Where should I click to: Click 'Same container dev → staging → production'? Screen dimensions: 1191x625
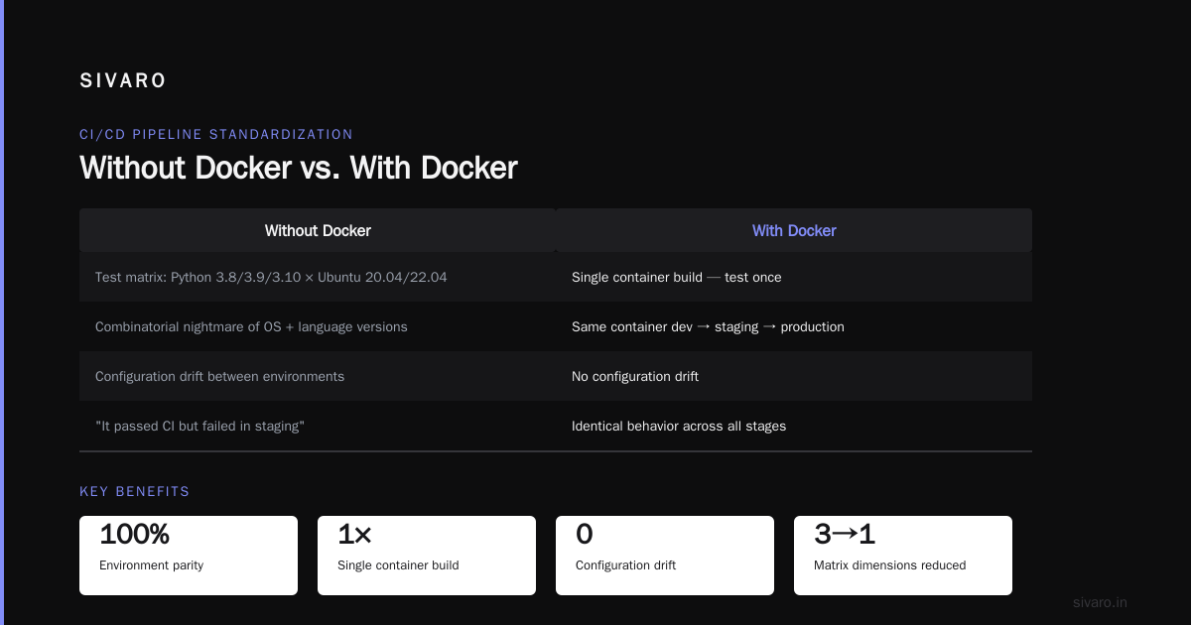tap(708, 326)
